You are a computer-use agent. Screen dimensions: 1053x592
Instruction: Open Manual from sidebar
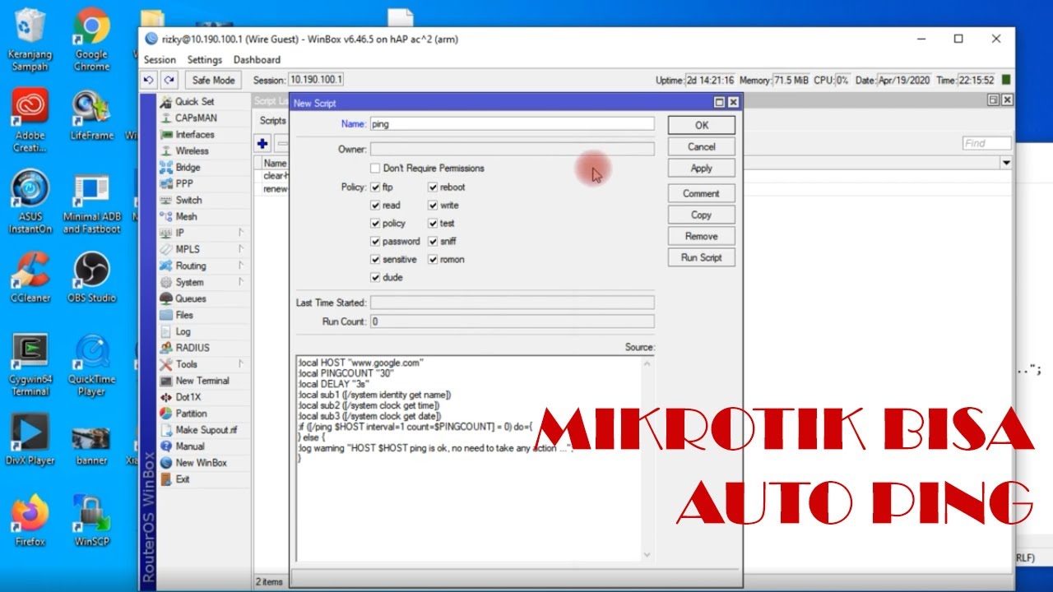coord(189,446)
